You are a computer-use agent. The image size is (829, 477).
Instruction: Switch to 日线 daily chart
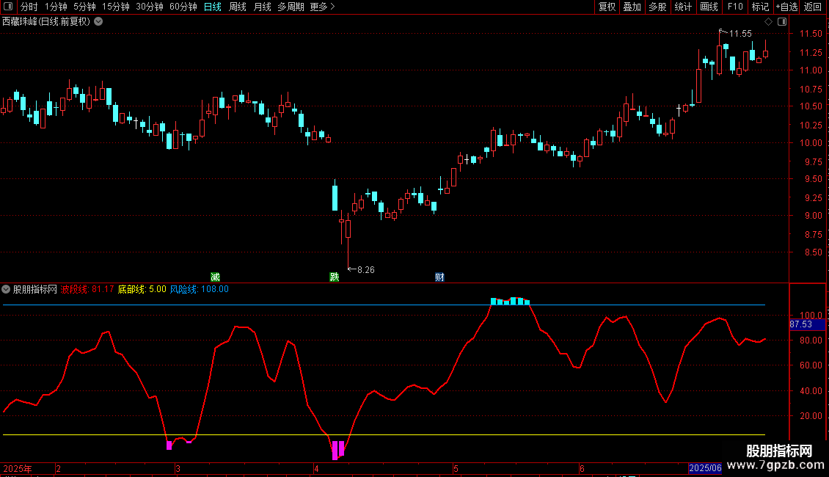pyautogui.click(x=213, y=7)
